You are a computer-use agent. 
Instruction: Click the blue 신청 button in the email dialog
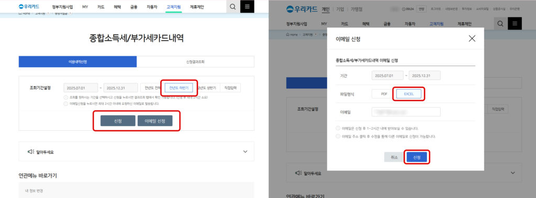pos(417,157)
